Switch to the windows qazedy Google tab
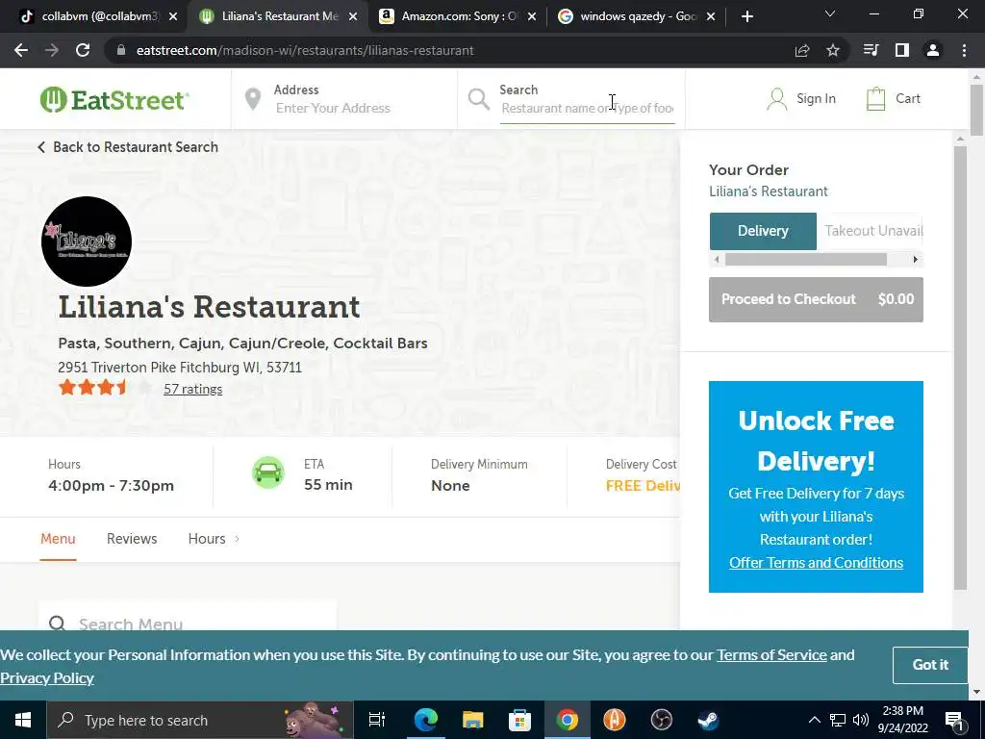This screenshot has height=739, width=985. 638,16
